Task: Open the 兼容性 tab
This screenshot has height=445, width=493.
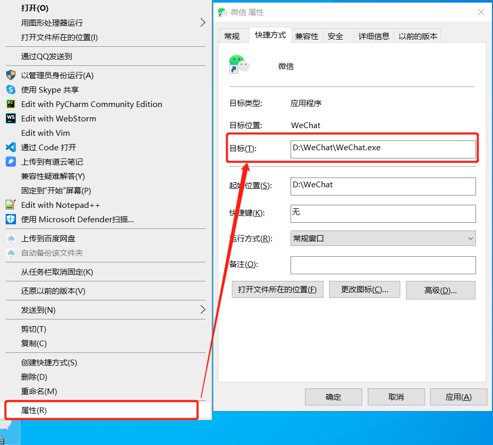Action: coord(307,36)
